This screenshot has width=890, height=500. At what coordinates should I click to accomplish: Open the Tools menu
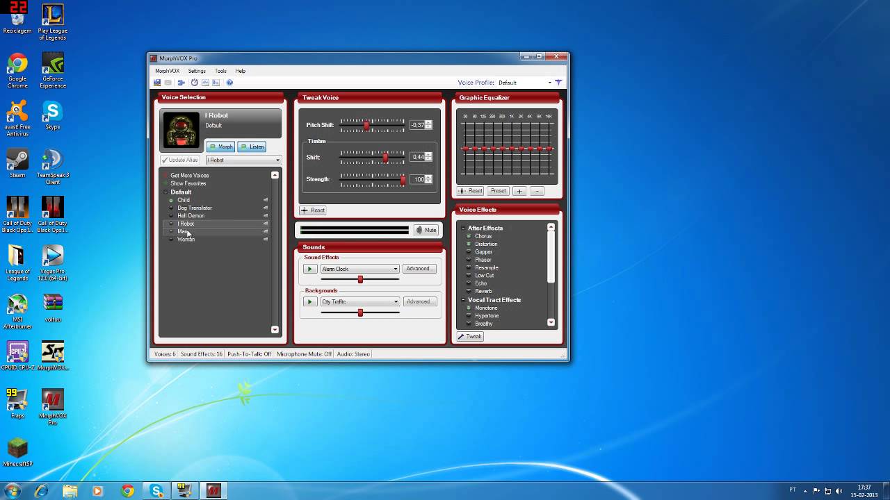tap(220, 71)
